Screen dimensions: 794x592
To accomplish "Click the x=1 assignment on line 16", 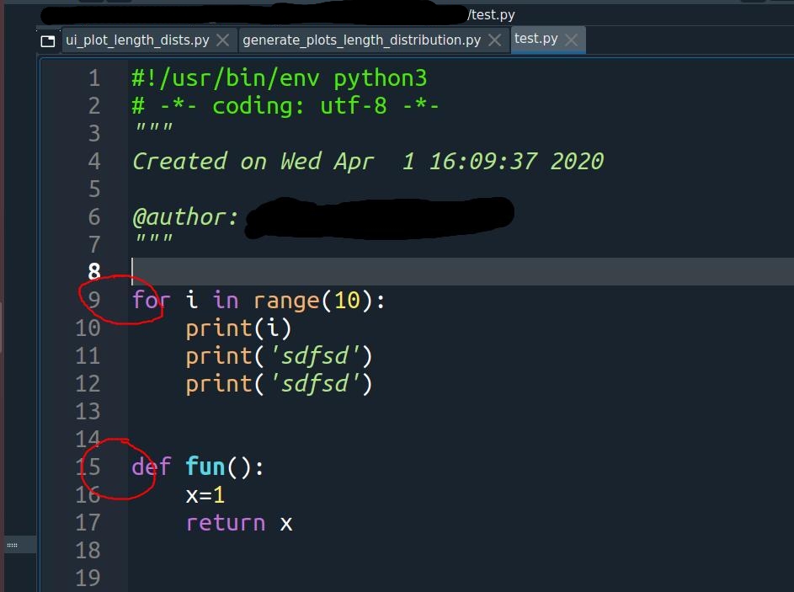I will coord(205,494).
